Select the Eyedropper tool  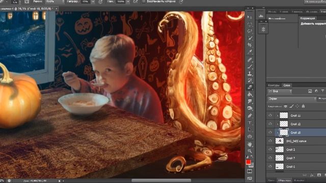pyautogui.click(x=250, y=52)
